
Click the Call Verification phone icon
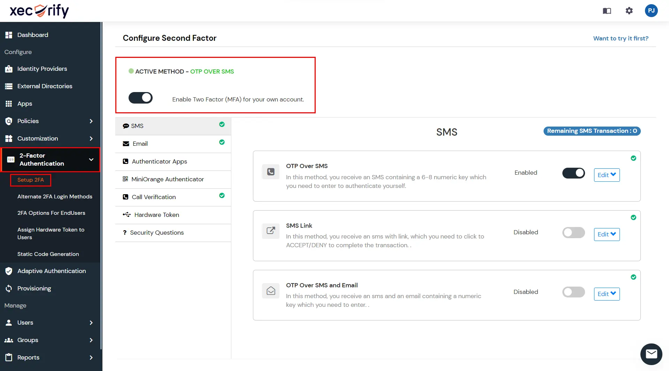(x=125, y=197)
